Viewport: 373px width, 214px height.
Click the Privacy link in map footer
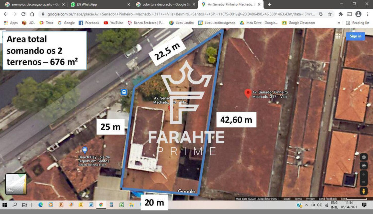pos(310,199)
